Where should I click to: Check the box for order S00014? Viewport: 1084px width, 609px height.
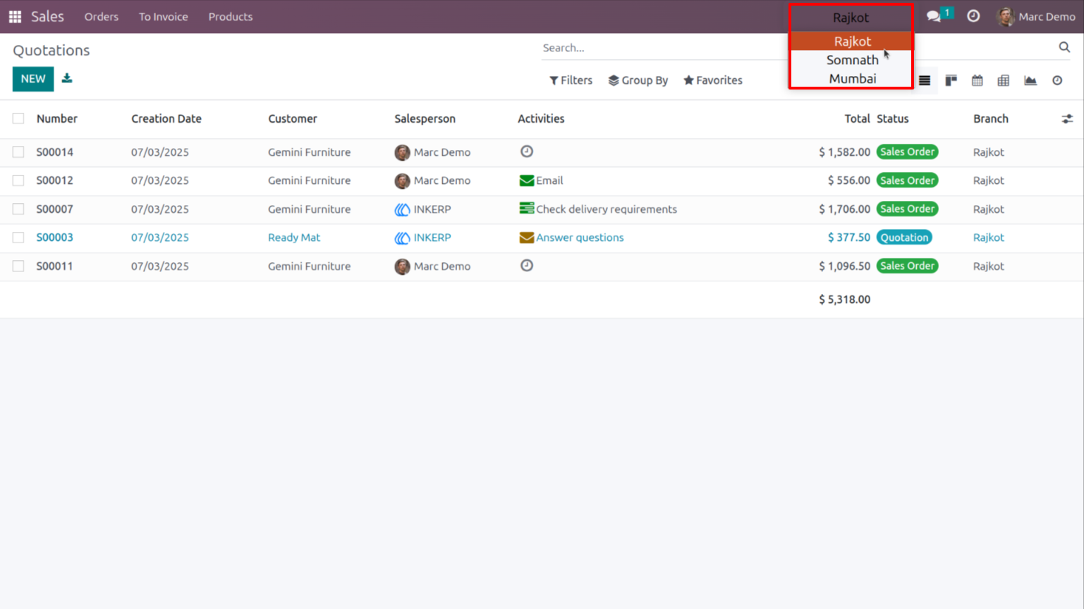click(18, 152)
